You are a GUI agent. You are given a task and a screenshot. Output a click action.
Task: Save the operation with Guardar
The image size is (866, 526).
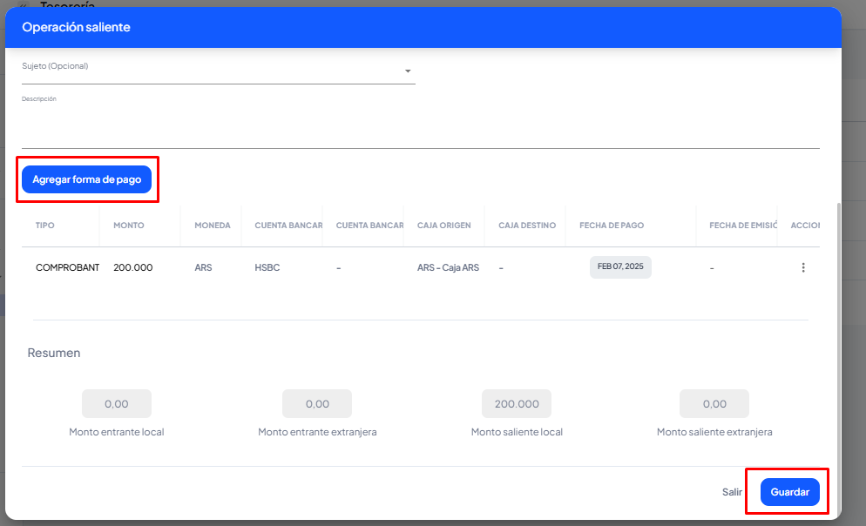click(789, 492)
